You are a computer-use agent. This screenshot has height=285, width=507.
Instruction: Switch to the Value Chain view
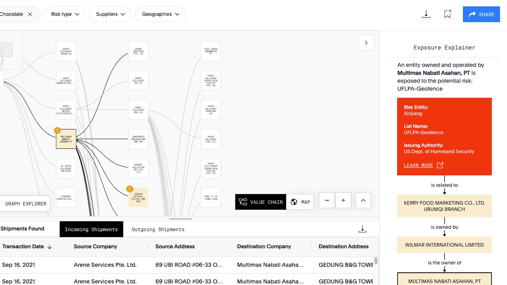click(261, 202)
